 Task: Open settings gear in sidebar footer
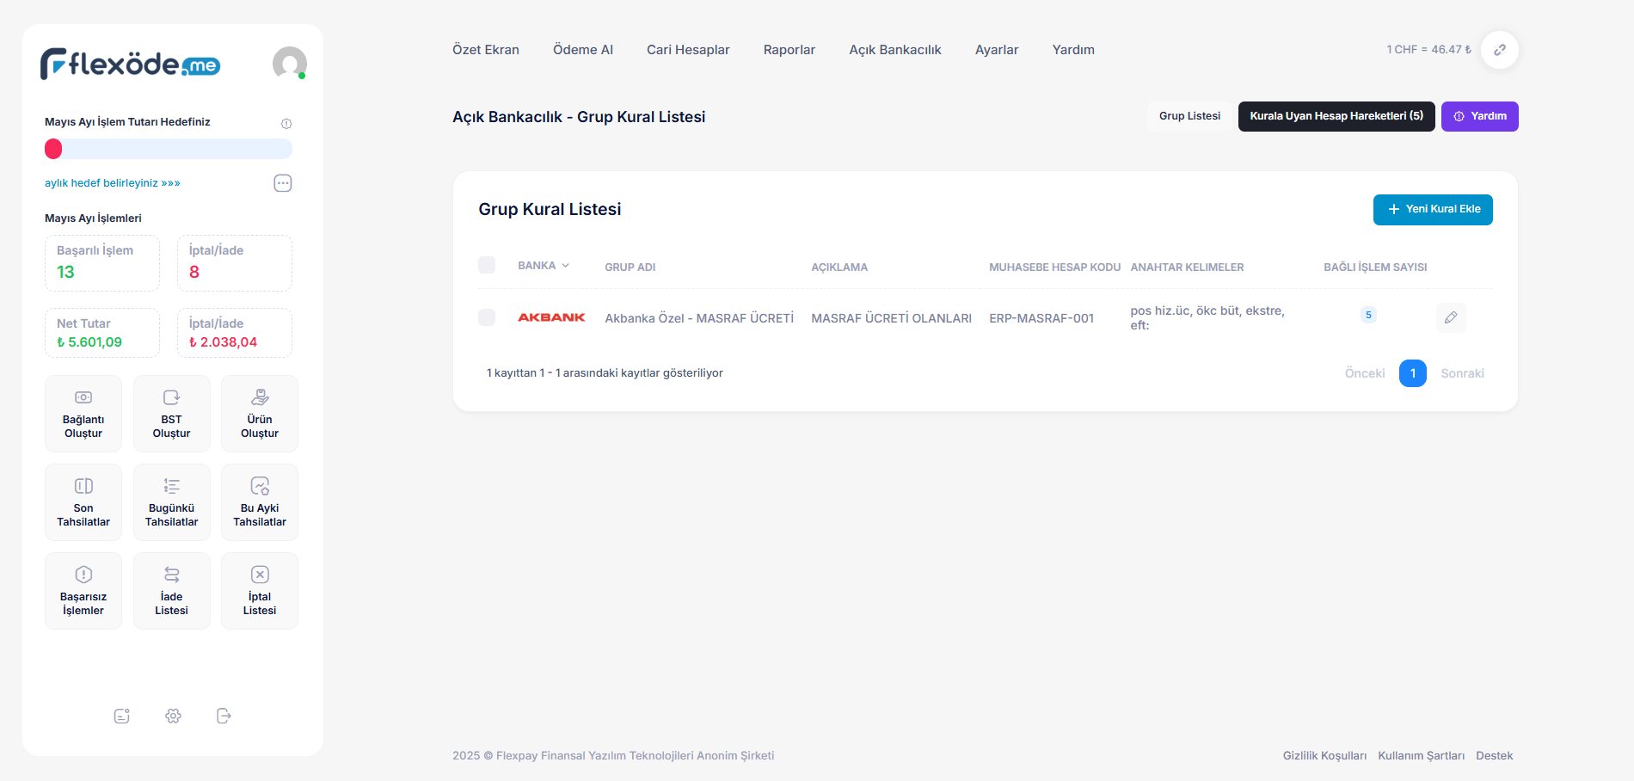(x=173, y=716)
